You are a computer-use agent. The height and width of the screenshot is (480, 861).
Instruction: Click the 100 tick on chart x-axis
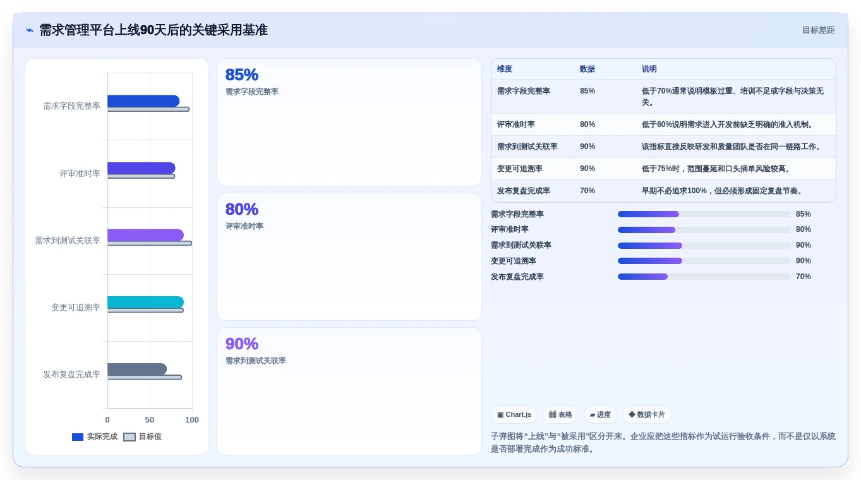click(x=192, y=420)
